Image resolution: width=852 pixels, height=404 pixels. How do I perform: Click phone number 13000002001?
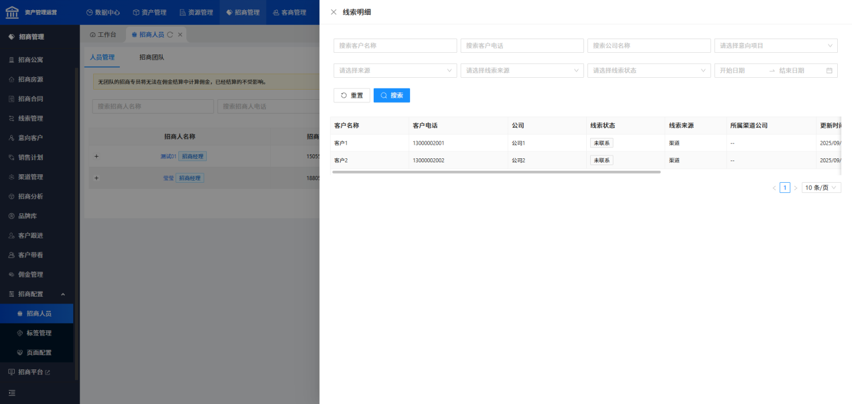(429, 143)
